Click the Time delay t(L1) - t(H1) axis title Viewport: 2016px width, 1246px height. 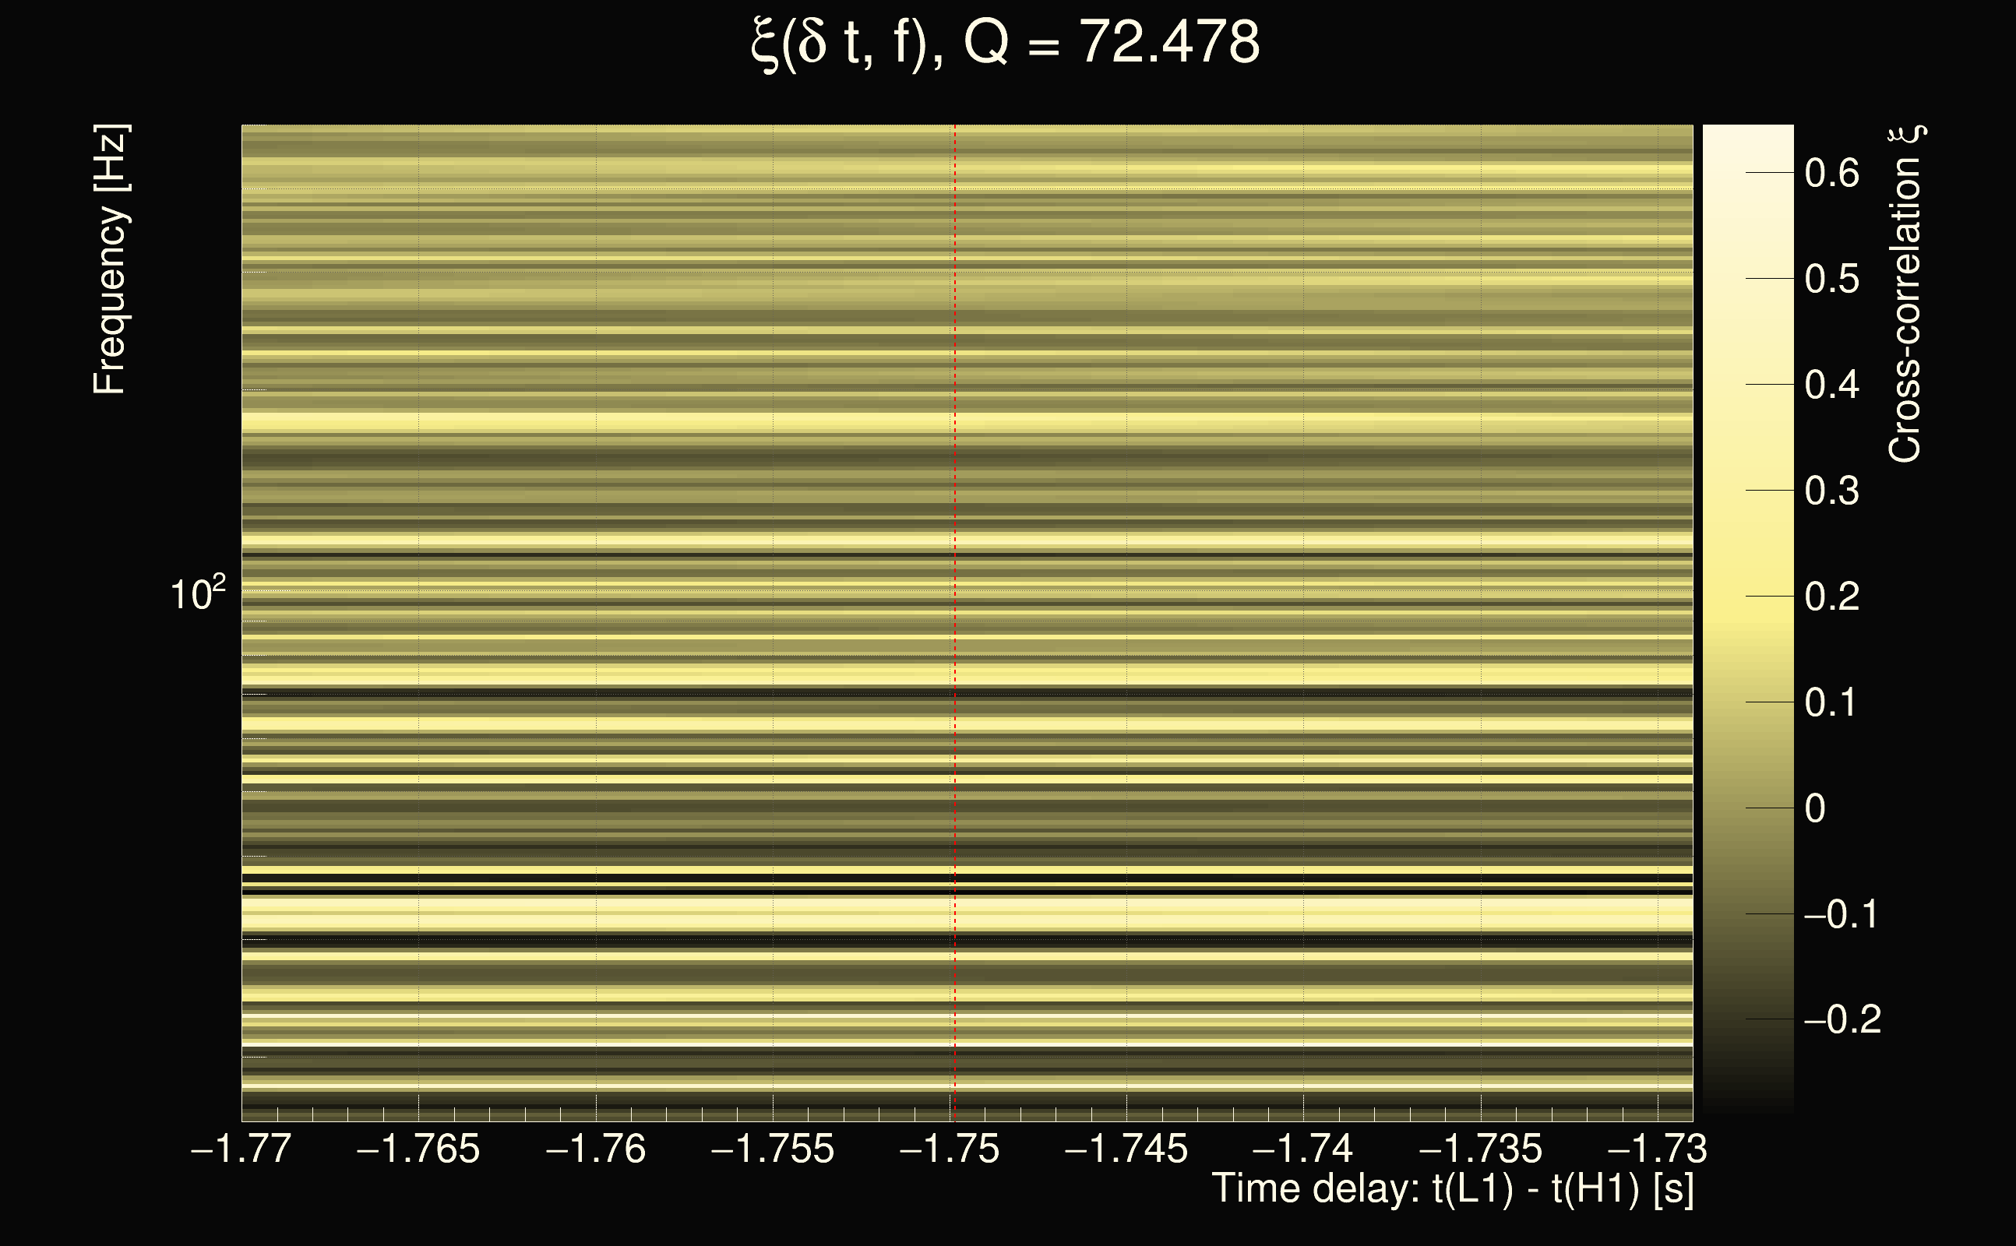click(x=1452, y=1189)
